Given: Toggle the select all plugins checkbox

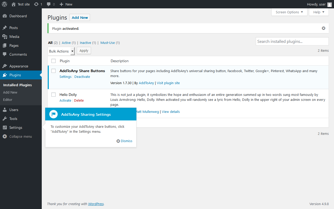Looking at the screenshot, I should click(53, 61).
